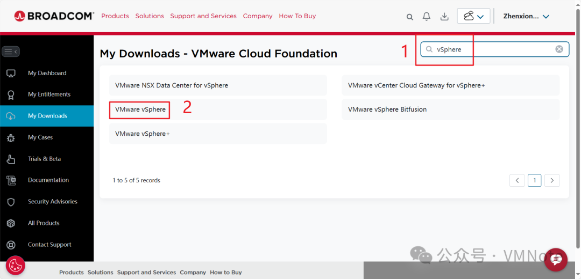Open VMware vCenter Cloud Gateway for vSphere+
The width and height of the screenshot is (581, 279).
click(x=451, y=85)
